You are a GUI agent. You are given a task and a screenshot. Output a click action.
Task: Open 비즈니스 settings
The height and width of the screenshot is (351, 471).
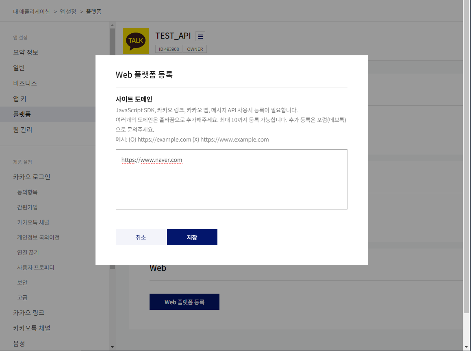point(25,83)
